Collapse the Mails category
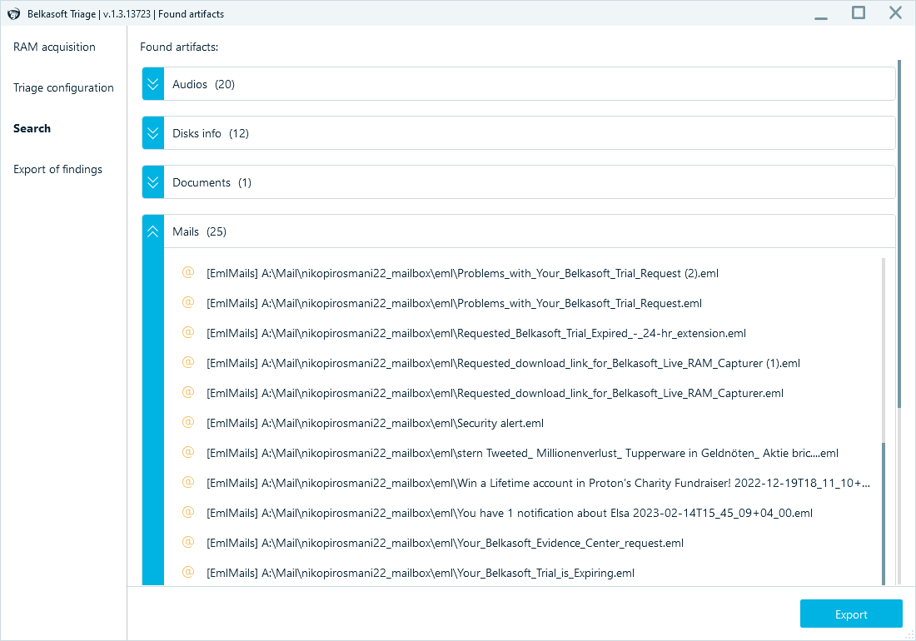 [x=152, y=231]
